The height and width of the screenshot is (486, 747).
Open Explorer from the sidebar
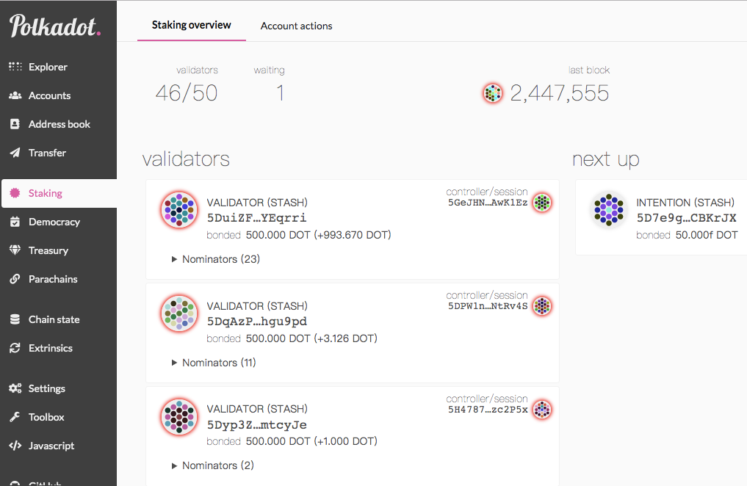point(48,67)
